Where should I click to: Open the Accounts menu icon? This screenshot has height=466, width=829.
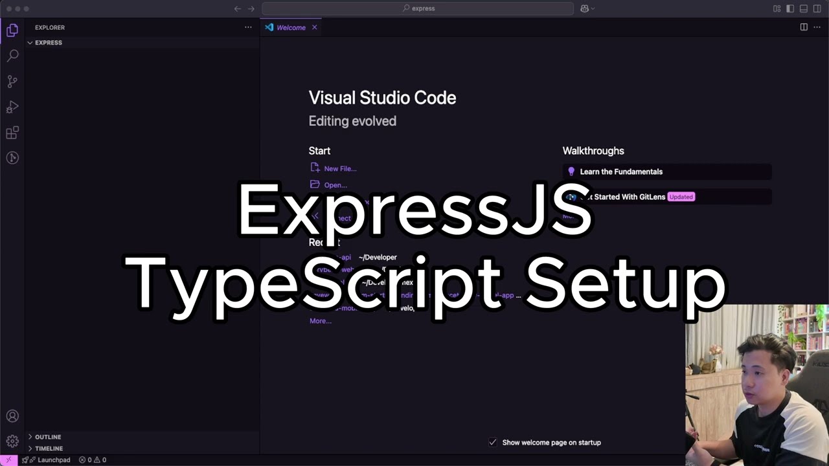[12, 416]
